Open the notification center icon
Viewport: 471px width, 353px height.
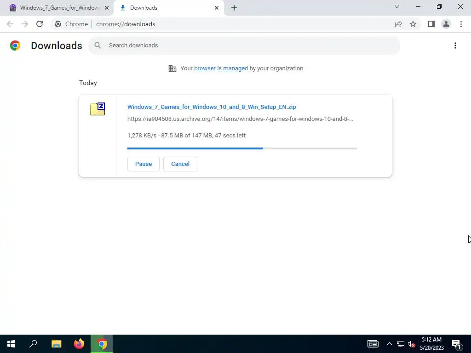click(x=456, y=344)
